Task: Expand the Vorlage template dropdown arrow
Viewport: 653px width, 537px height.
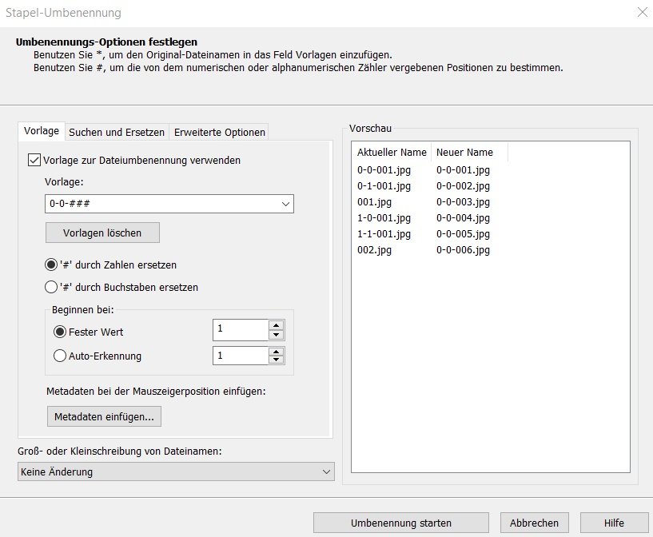Action: point(285,204)
